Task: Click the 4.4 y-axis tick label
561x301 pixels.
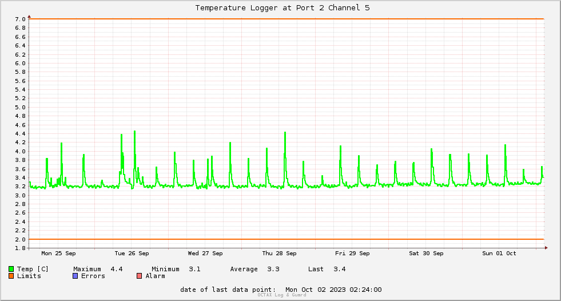Action: pos(21,133)
